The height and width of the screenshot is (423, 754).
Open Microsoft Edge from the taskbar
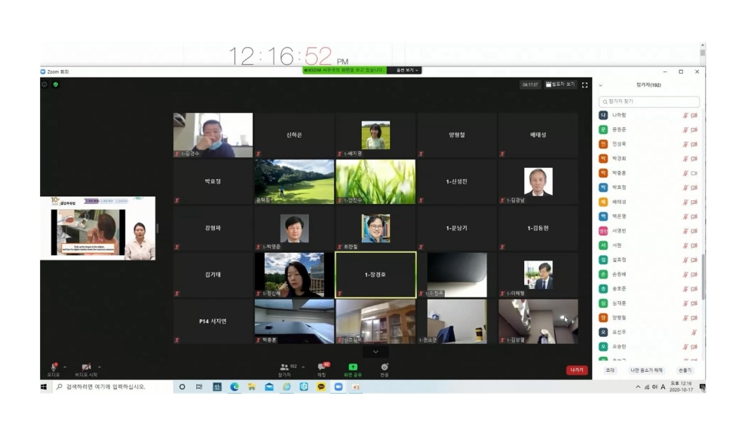click(x=234, y=387)
